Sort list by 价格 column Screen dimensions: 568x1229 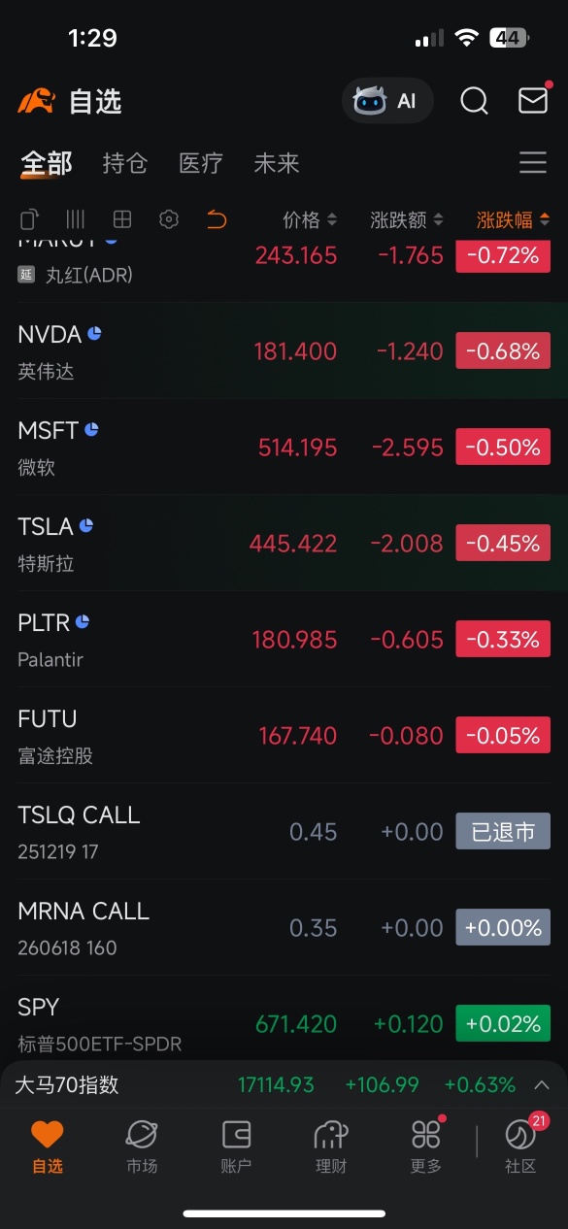tap(310, 220)
